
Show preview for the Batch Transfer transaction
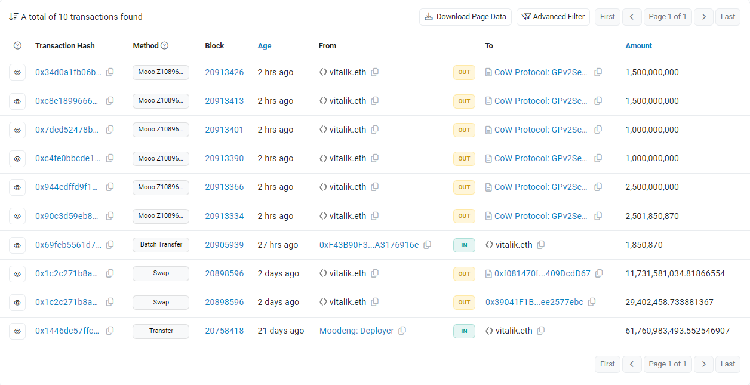click(x=17, y=245)
